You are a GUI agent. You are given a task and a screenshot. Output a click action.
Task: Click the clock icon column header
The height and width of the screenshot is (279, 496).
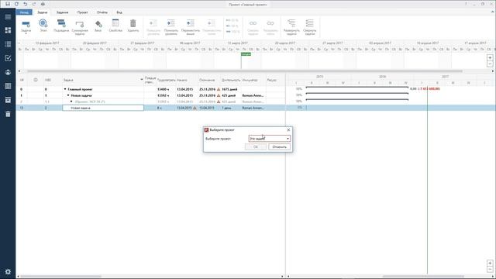[36, 80]
